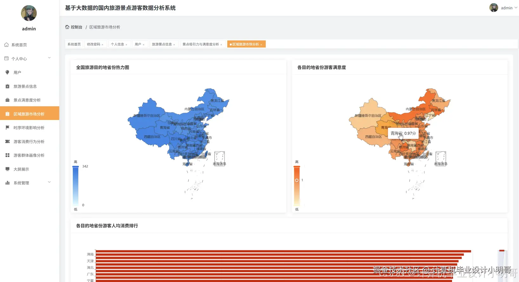Click the 游客群体画像分析 grid icon
Screen dimensions: 519x282
pos(7,155)
